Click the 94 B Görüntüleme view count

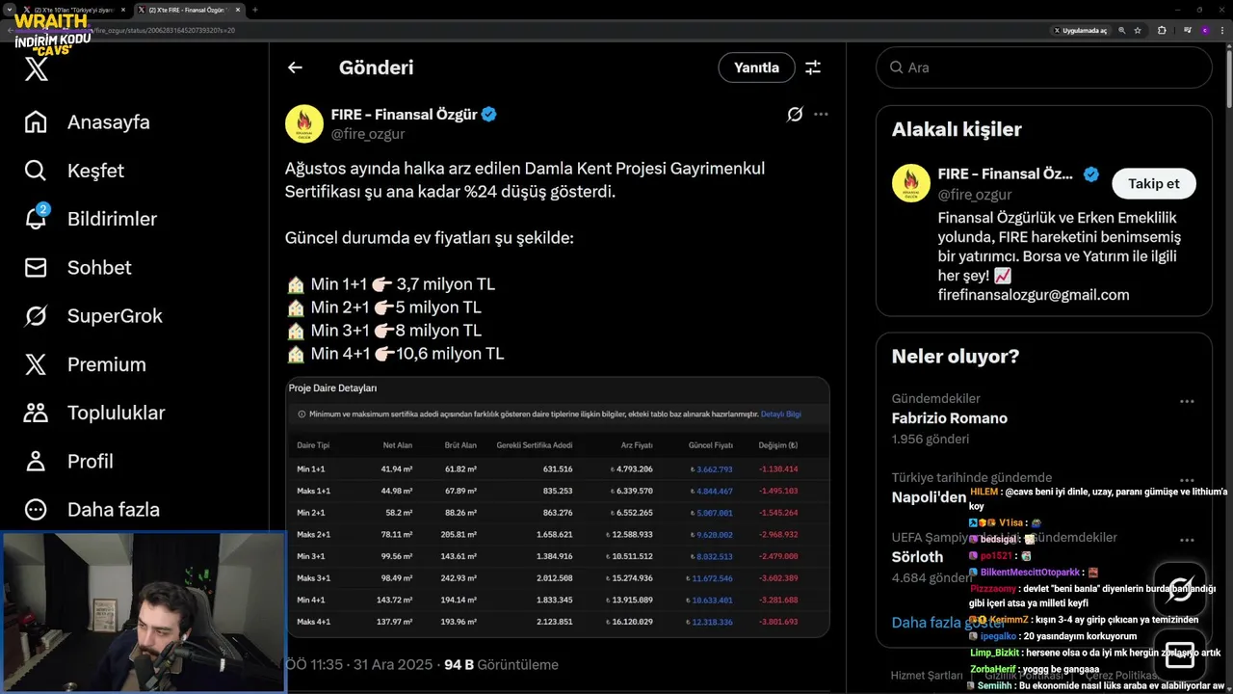501,665
